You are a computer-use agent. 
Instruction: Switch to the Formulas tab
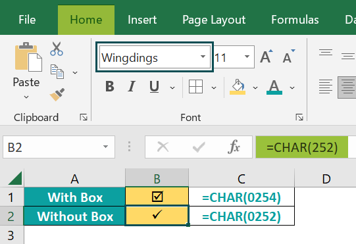[295, 20]
